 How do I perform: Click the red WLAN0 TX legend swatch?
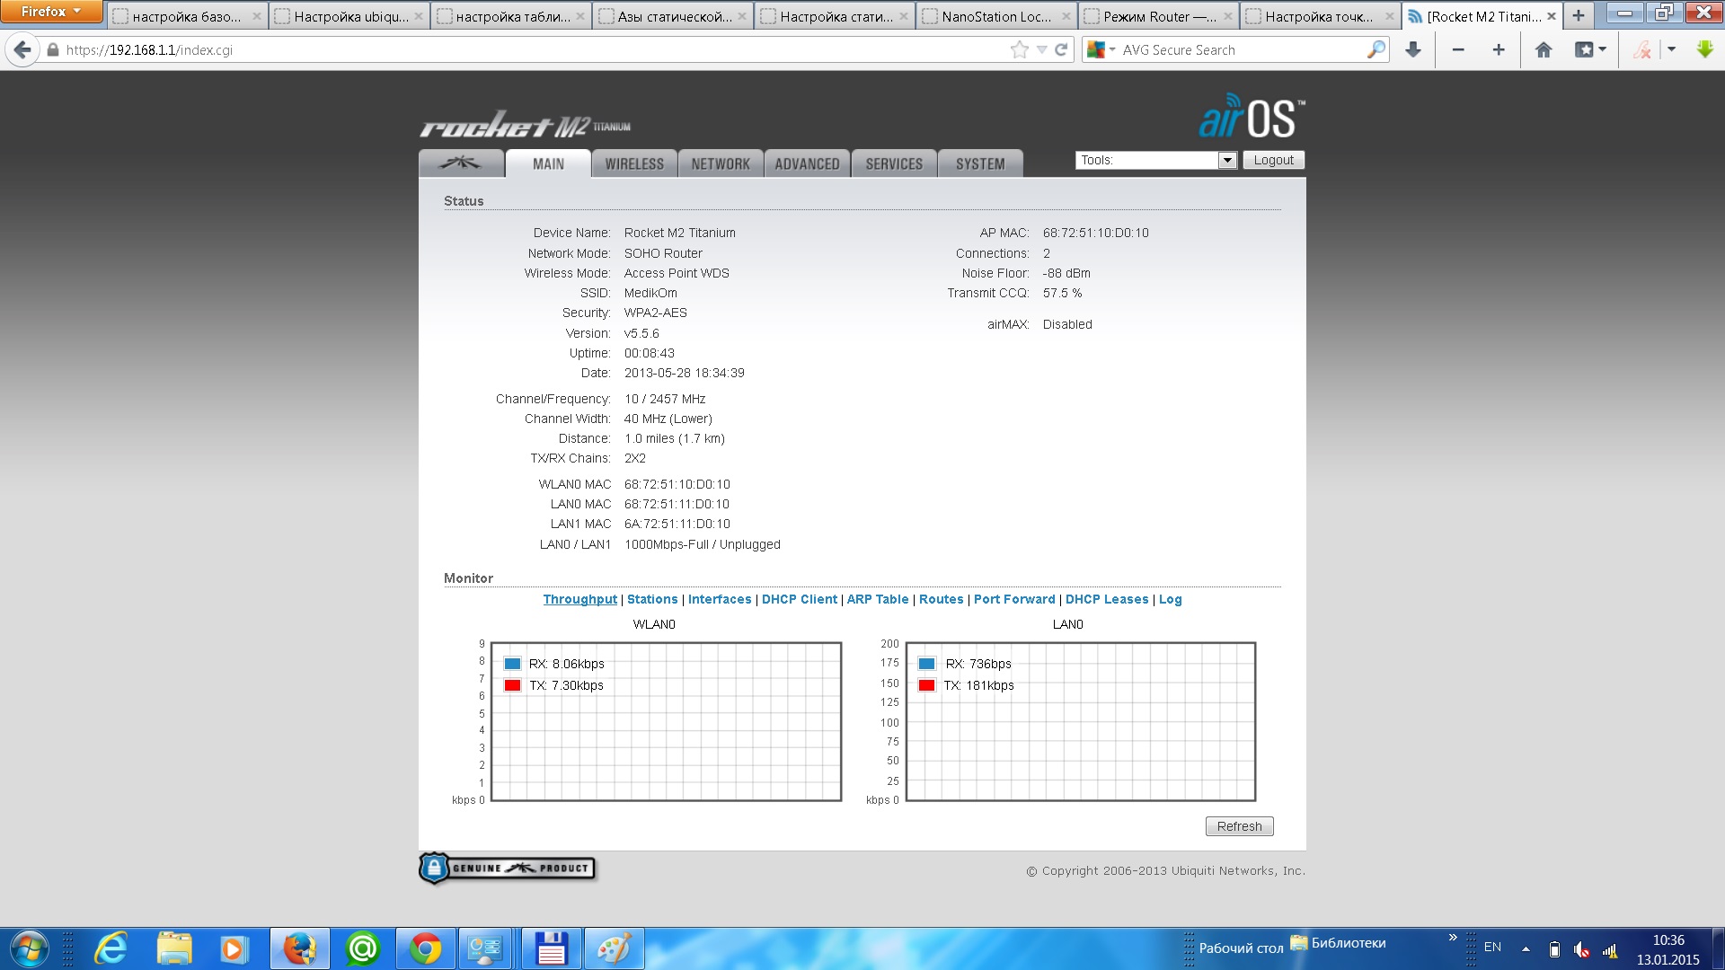512,685
